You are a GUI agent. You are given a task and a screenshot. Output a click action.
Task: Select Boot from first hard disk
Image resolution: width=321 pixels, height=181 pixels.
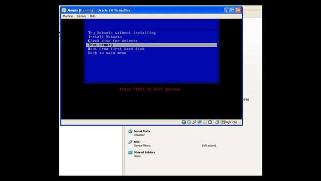pos(116,49)
